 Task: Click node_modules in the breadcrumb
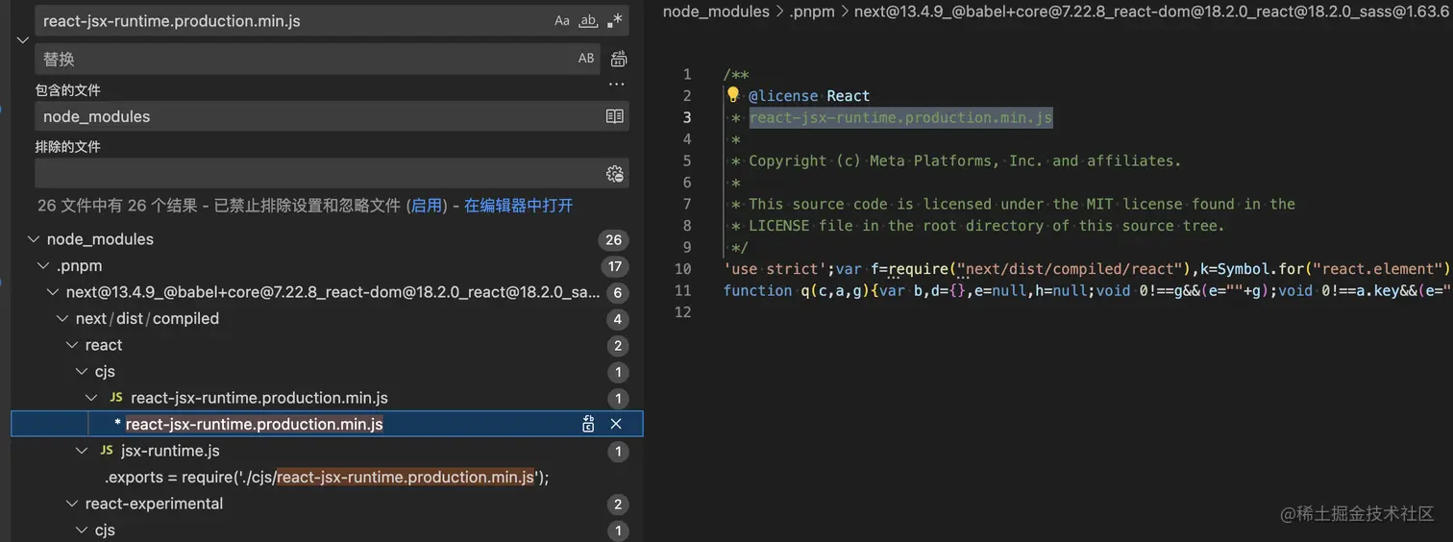coord(716,12)
